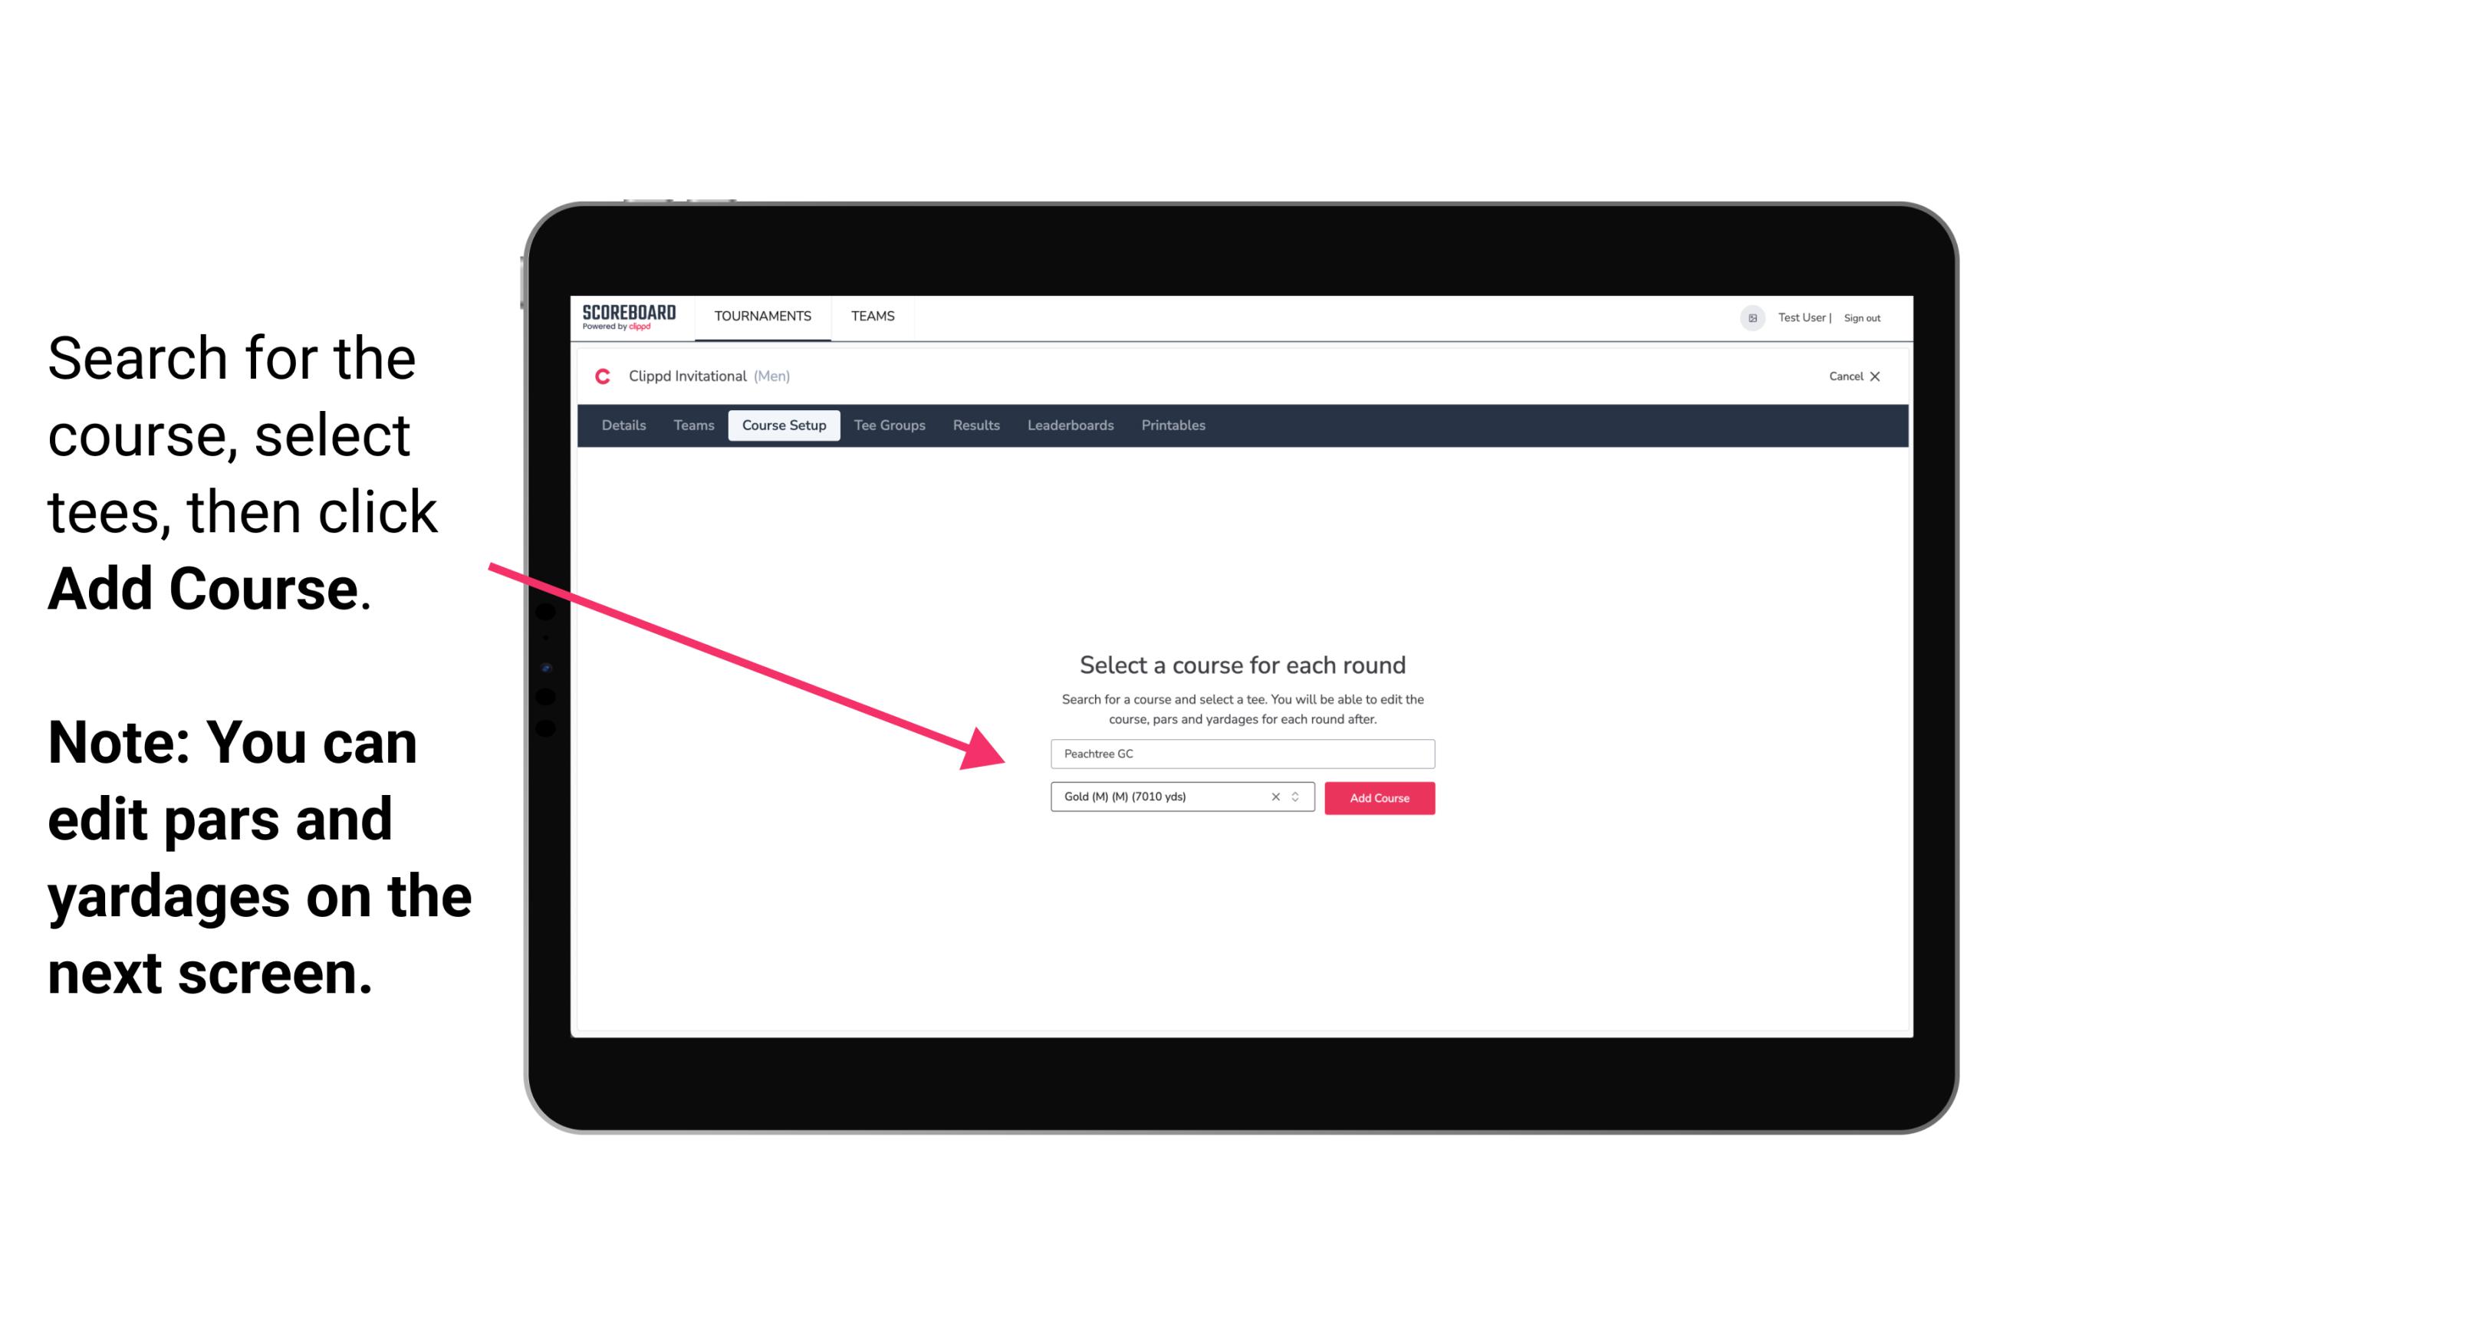Click the Tee Groups tab
Image resolution: width=2480 pixels, height=1334 pixels.
[887, 426]
